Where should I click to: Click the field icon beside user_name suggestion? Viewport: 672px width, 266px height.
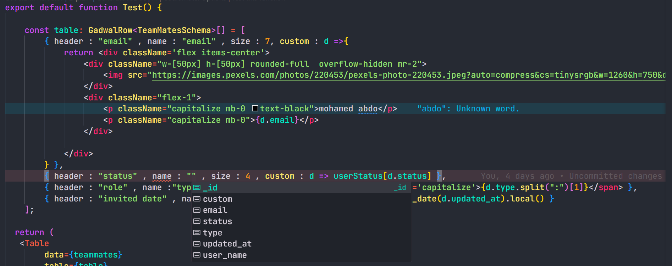pos(197,255)
